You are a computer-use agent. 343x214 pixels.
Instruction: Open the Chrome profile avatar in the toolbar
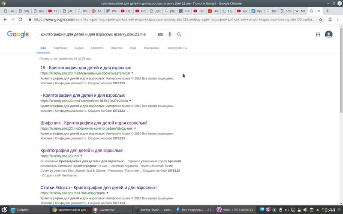point(330,19)
